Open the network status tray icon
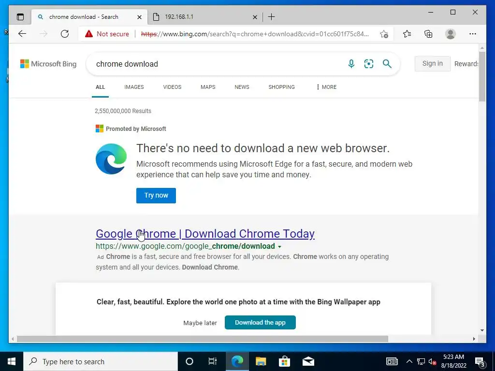The width and height of the screenshot is (495, 371). pos(421,361)
